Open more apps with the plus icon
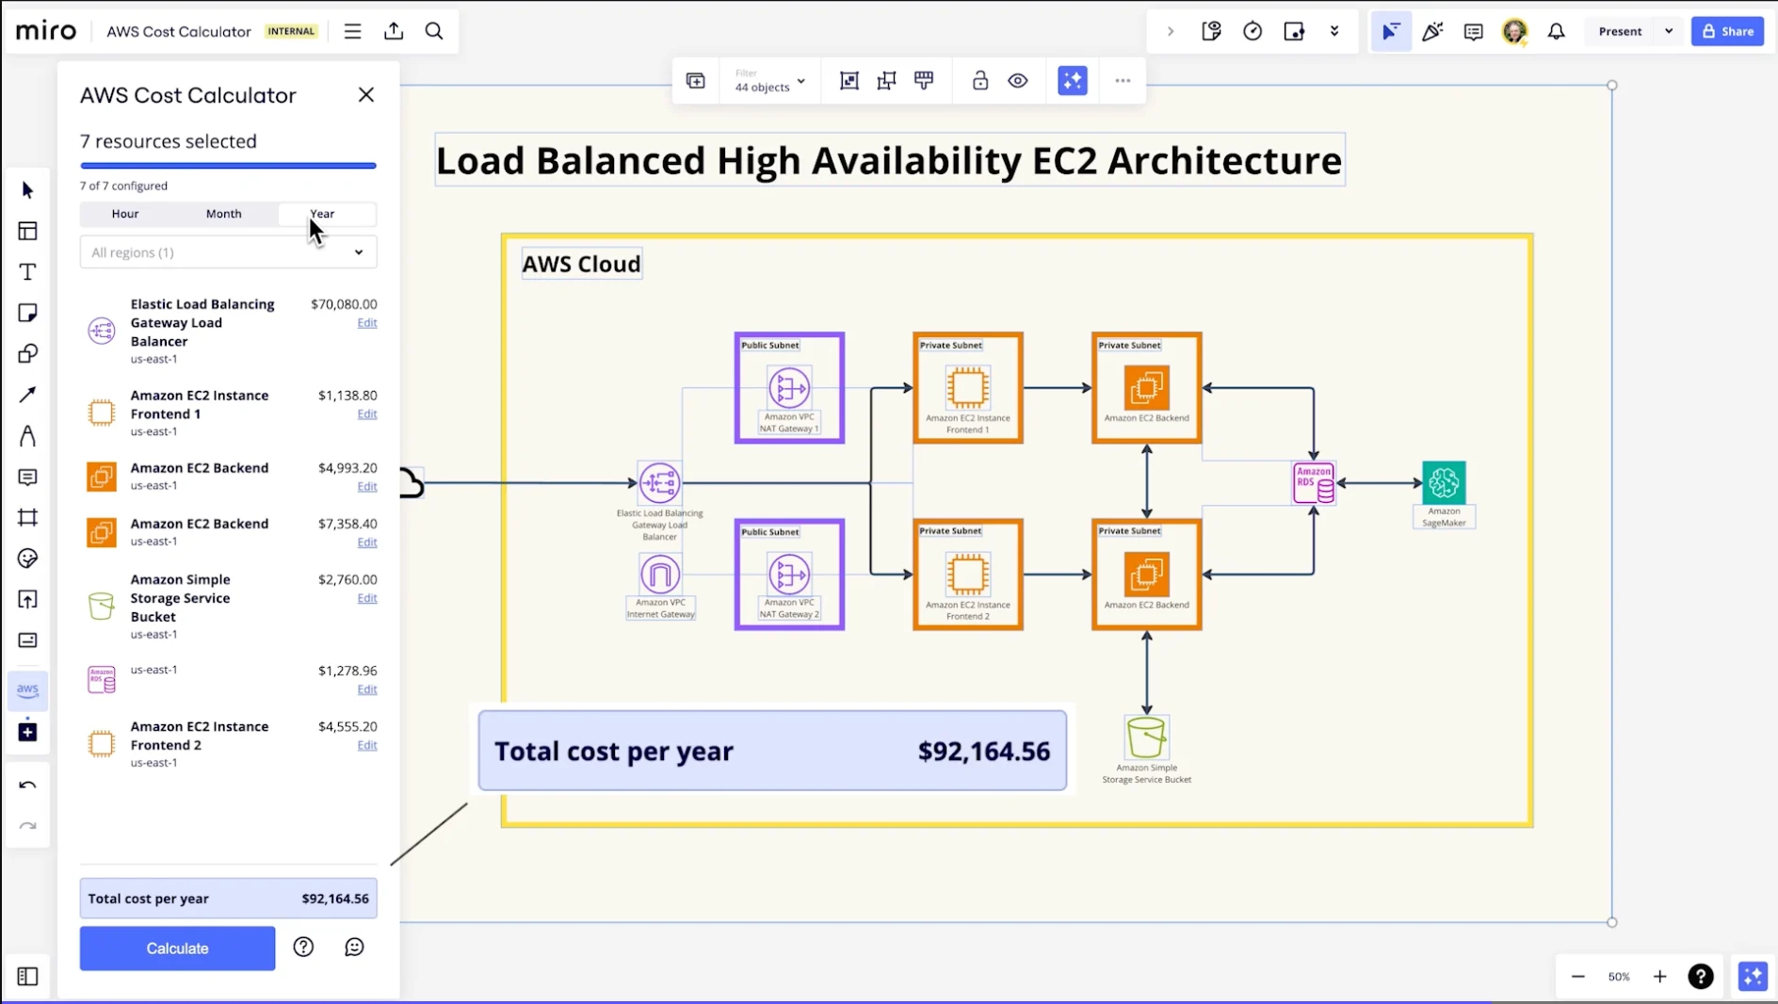The image size is (1778, 1004). (27, 732)
